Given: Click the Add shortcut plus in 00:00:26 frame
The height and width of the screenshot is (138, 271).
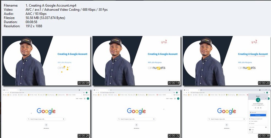Looking at the screenshot, I should [46, 125].
